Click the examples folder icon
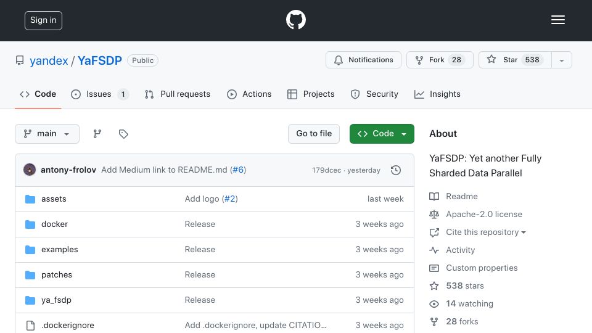This screenshot has height=333, width=592. [30, 250]
